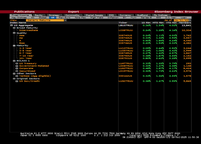
Task: Click ticker LBUSTRUU
Action: pos(126,25)
